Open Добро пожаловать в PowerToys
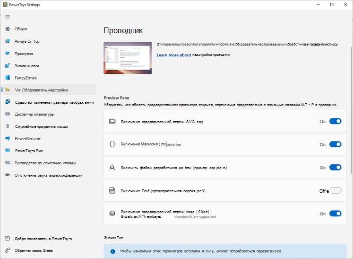The image size is (353, 259). (x=49, y=239)
